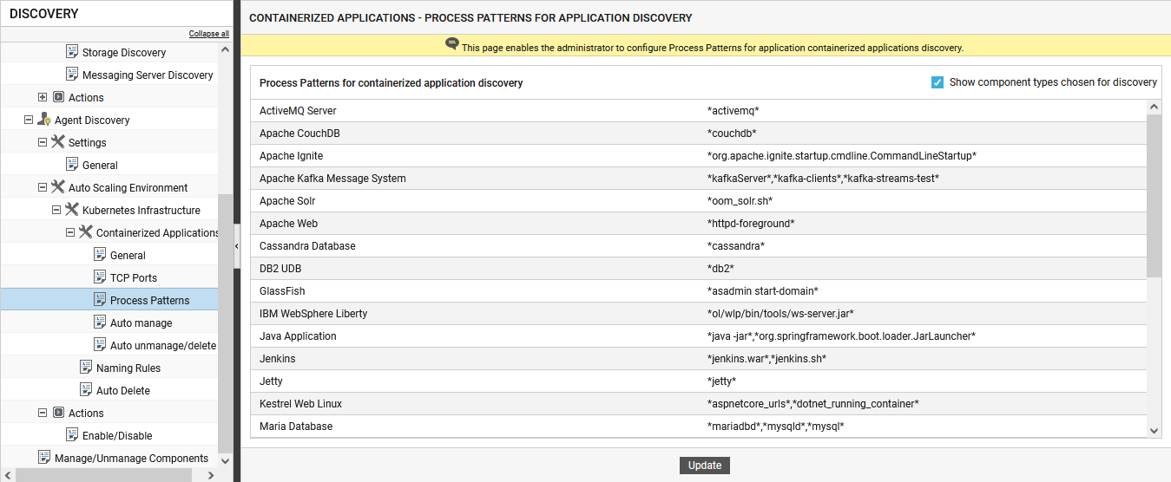The width and height of the screenshot is (1171, 482).
Task: Click the Auto unmanage/delete page icon
Action: point(101,345)
